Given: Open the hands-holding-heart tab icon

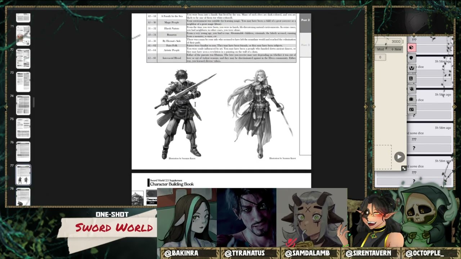Looking at the screenshot, I should point(411,68).
